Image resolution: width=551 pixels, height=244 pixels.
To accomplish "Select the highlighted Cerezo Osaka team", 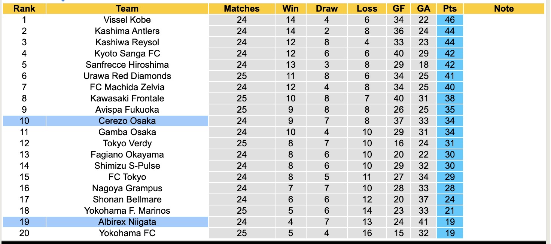I will (127, 121).
